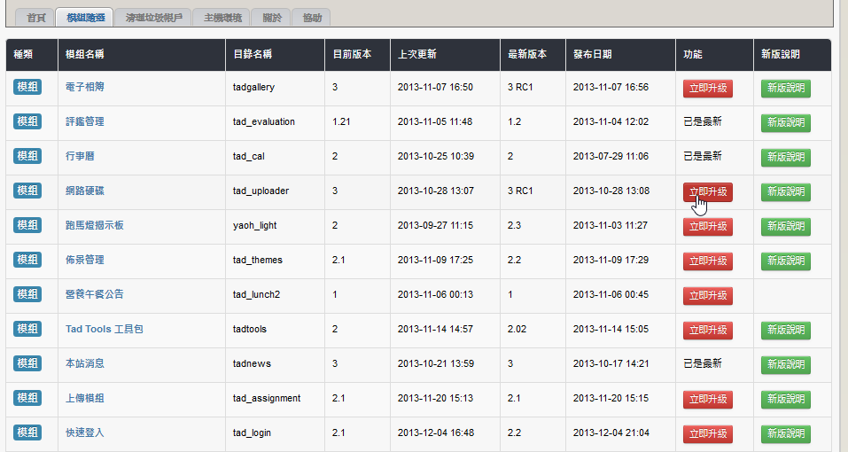This screenshot has width=848, height=452.
Task: Click the 模組 badge beside 上傳模組
Action: [28, 398]
